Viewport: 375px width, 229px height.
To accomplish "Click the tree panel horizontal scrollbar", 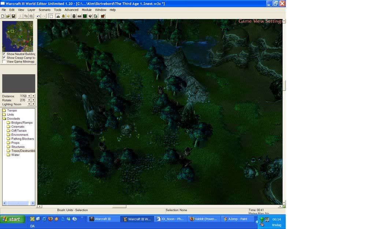I will coord(19,203).
